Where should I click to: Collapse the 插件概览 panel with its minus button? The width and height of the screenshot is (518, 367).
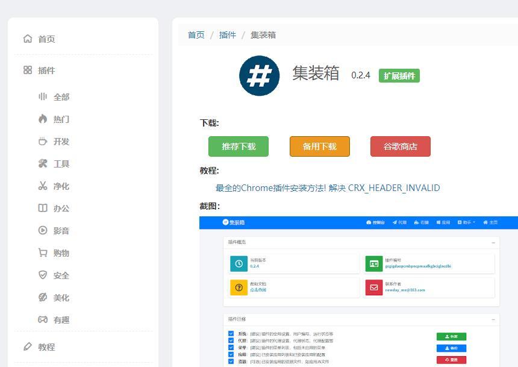493,243
